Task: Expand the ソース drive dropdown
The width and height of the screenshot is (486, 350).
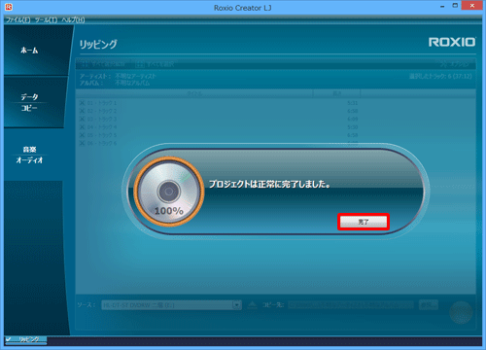Action: 237,305
